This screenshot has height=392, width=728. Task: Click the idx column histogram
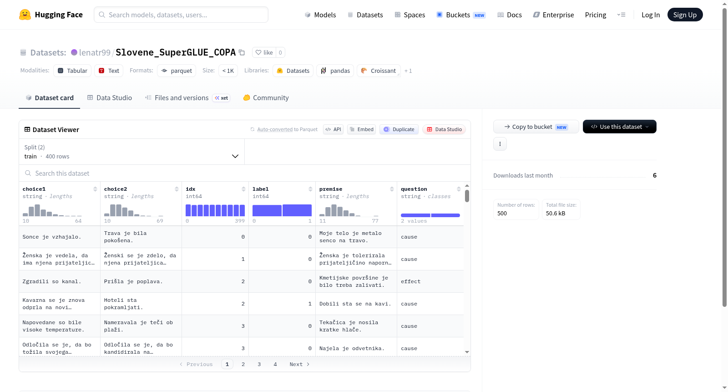tap(215, 210)
